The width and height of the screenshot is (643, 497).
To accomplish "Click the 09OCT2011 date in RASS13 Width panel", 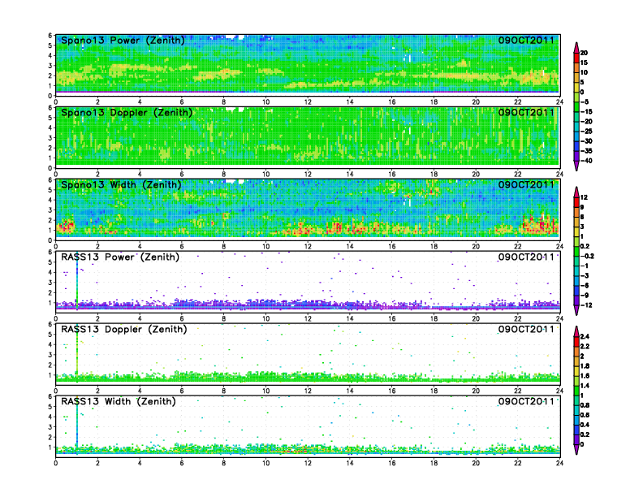I will tap(526, 402).
